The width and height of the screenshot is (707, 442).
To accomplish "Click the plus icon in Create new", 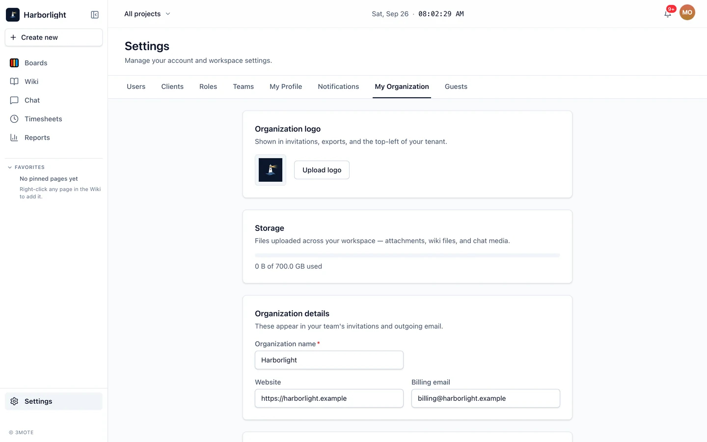I will coord(13,37).
